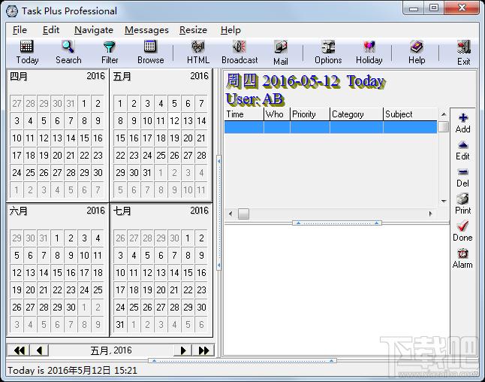Go to next month with single right arrow

tap(182, 350)
